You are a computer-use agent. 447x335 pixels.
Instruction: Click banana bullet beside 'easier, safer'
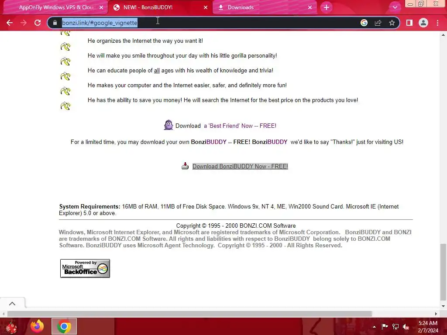tap(65, 91)
